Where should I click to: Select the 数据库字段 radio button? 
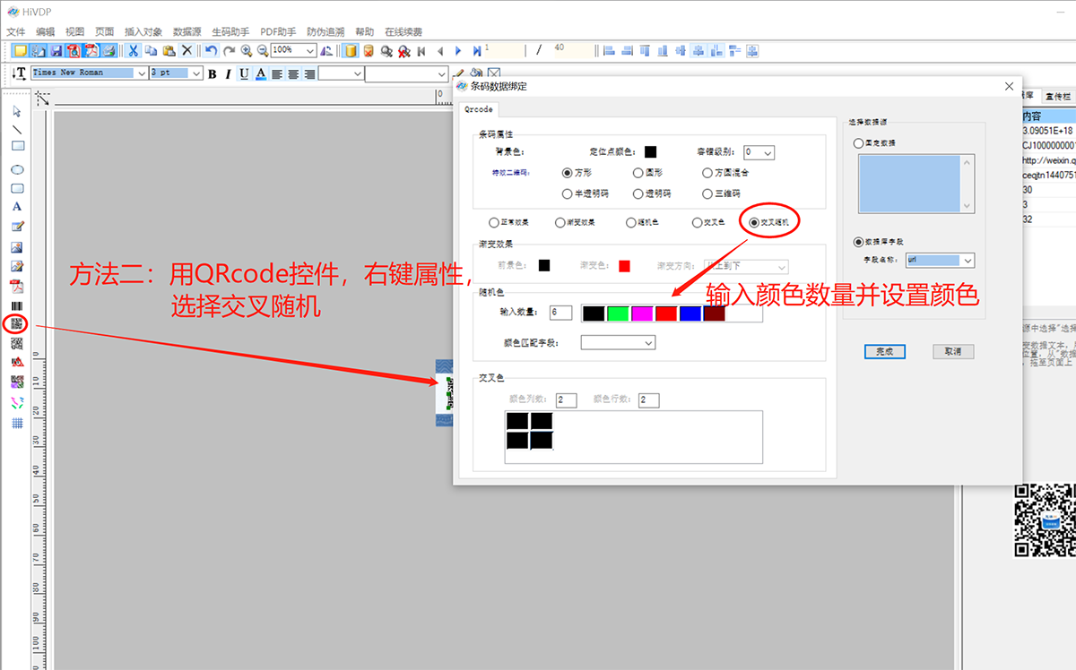tap(860, 242)
